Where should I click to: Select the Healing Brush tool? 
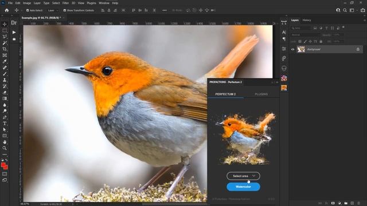(5, 68)
